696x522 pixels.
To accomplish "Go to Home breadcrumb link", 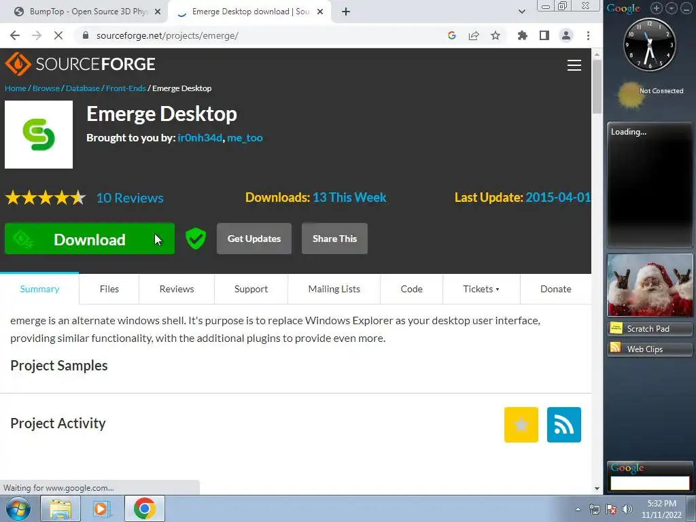I will tap(16, 88).
